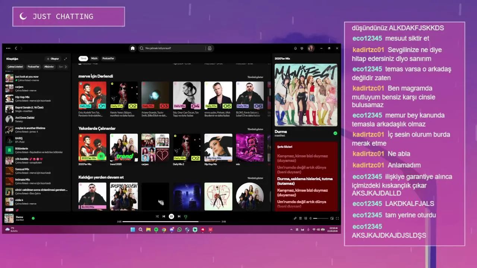Open Anıl Emre Daldal artist in library
The height and width of the screenshot is (268, 477).
click(37, 119)
